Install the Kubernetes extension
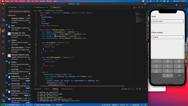The width and height of the screenshot is (188, 106). tap(28, 81)
